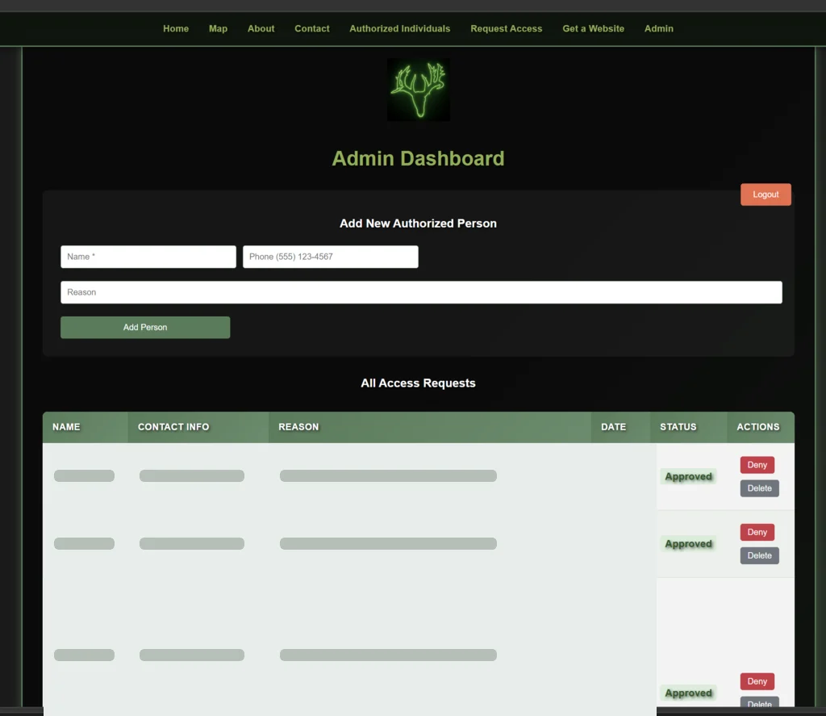This screenshot has width=826, height=716.
Task: Select Request Access in the navigation bar
Action: click(507, 28)
